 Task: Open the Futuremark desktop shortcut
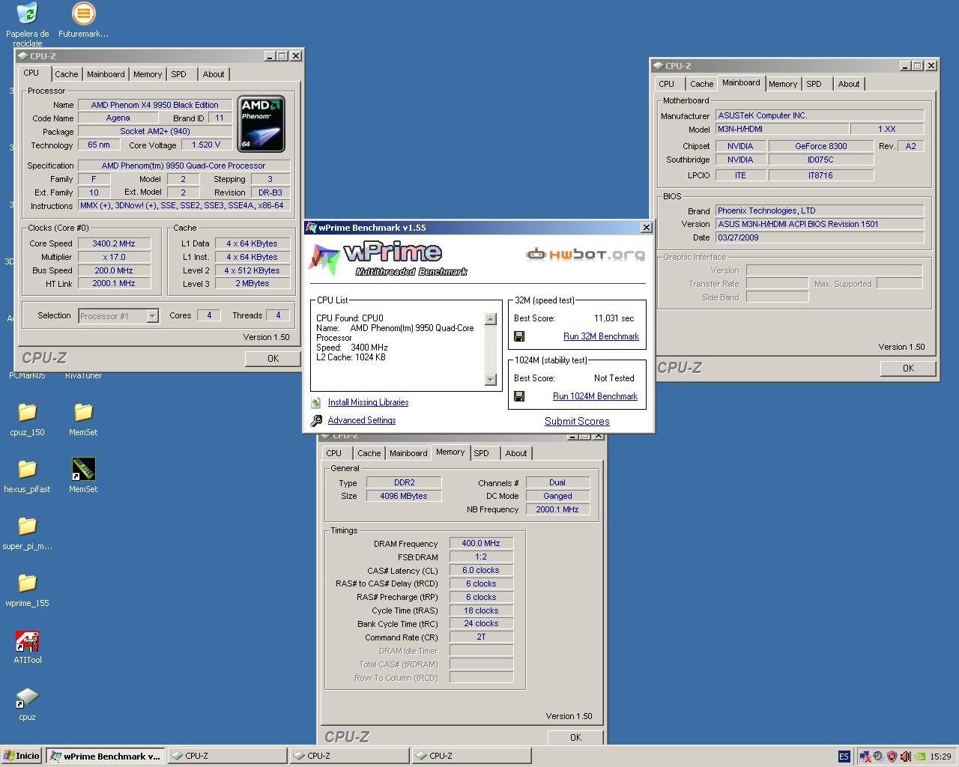[83, 13]
